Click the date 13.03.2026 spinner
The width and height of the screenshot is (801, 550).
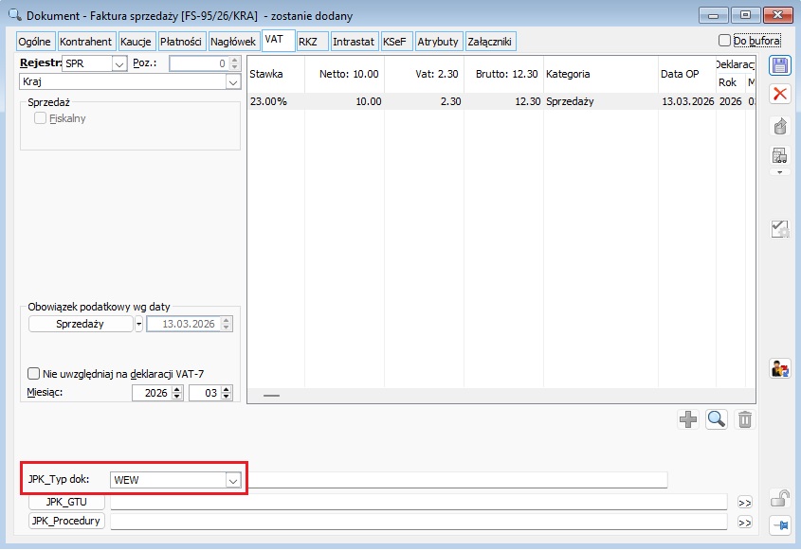(x=227, y=324)
